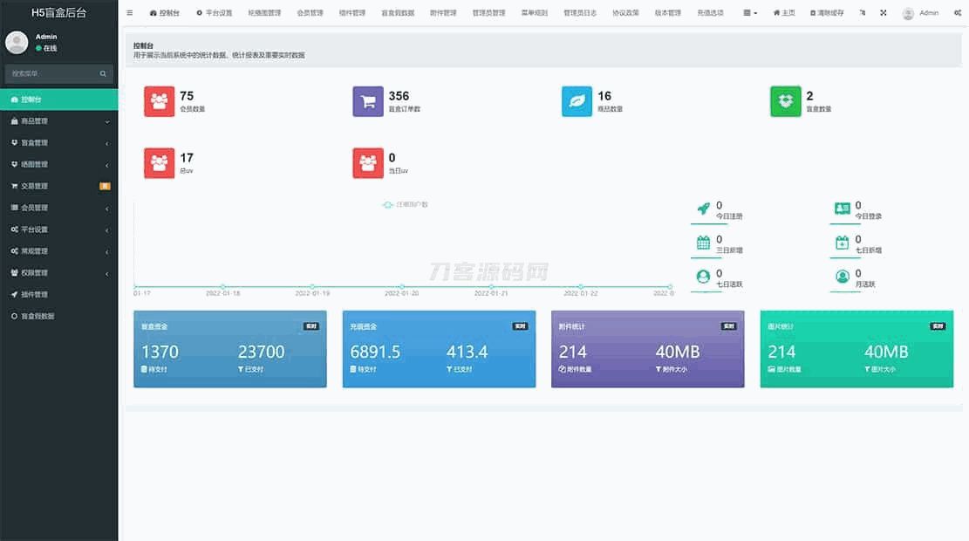Click the red 总uv users icon
The height and width of the screenshot is (541, 969).
[x=159, y=163]
